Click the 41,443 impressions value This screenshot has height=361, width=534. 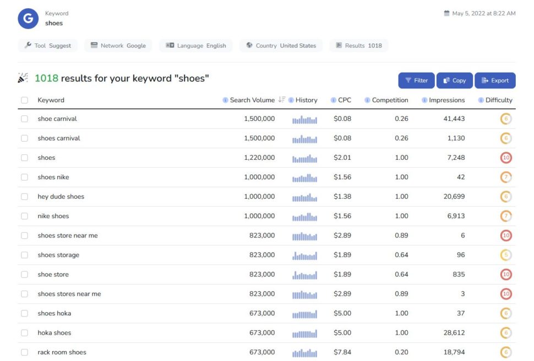(x=454, y=119)
